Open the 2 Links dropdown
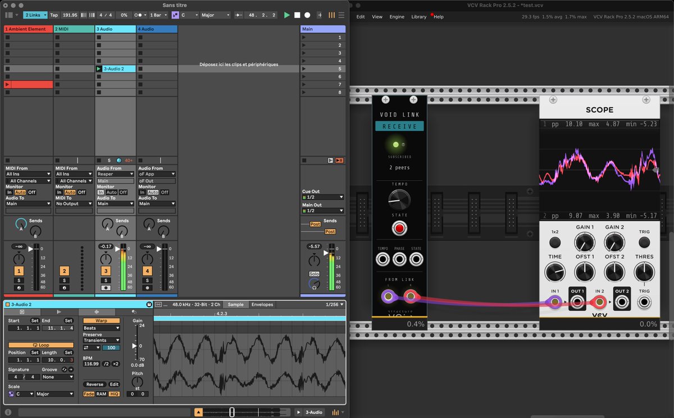This screenshot has width=674, height=418. click(35, 15)
